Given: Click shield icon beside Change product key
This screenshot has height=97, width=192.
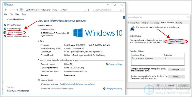Looking at the screenshot, I should (104, 88).
